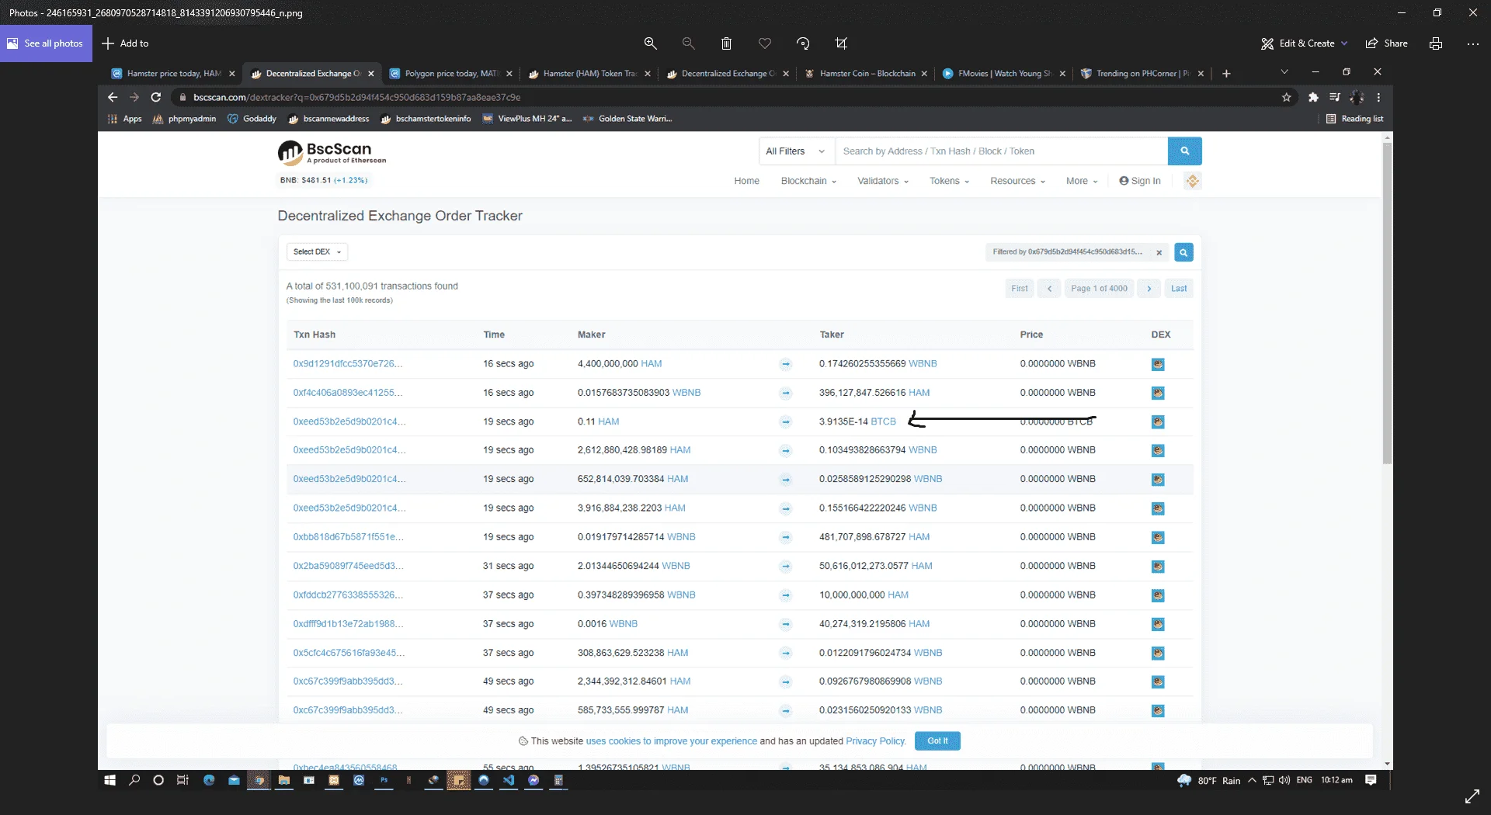Go to next page arrow
This screenshot has height=815, width=1491.
point(1149,289)
